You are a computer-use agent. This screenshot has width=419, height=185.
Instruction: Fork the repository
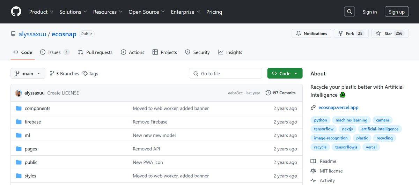click(x=351, y=34)
